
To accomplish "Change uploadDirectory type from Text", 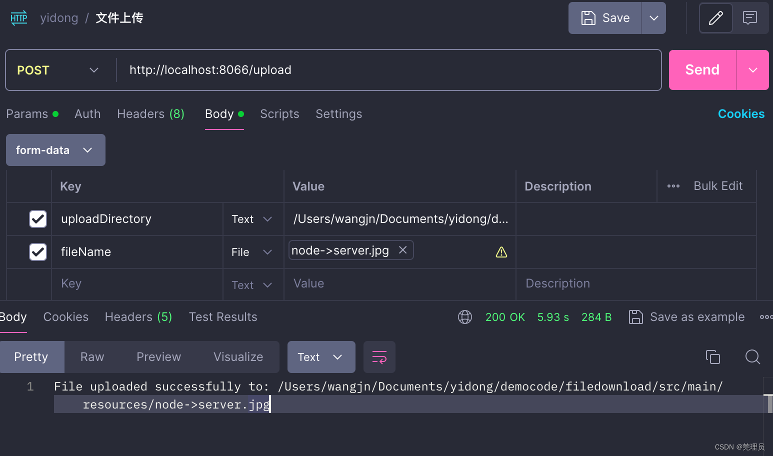I will pos(252,219).
